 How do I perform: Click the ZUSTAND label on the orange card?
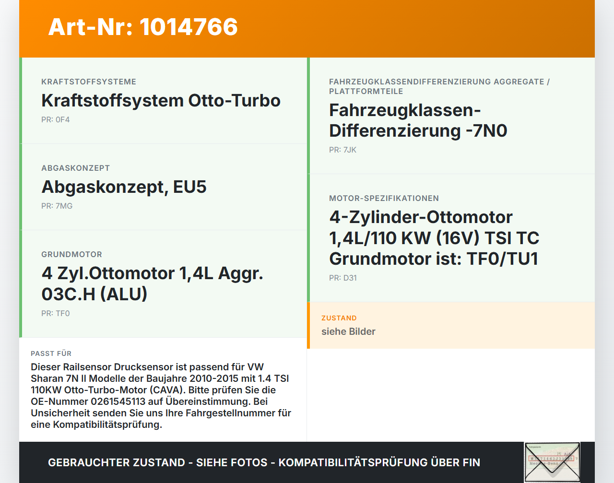point(338,318)
